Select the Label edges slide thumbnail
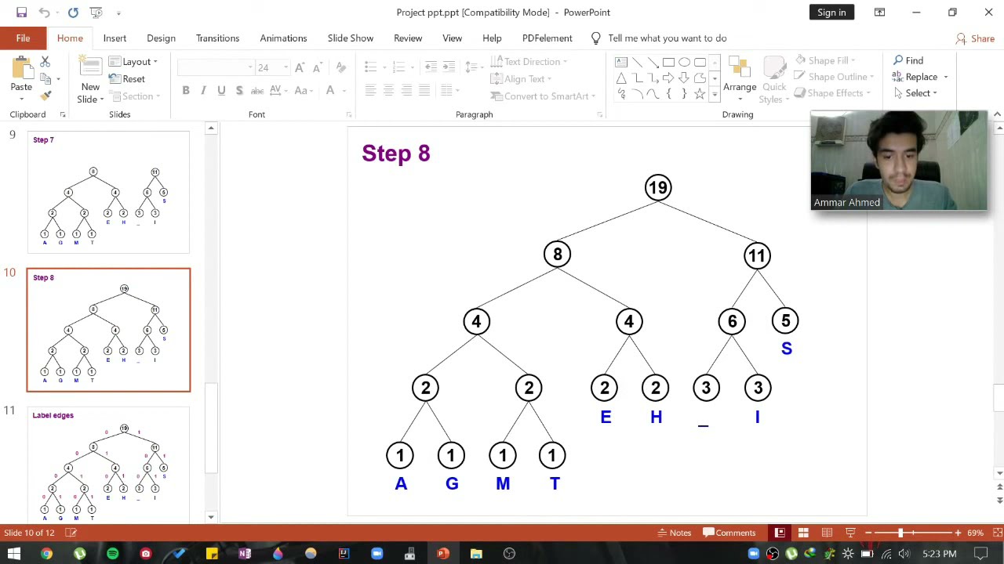Viewport: 1004px width, 564px height. coord(108,464)
